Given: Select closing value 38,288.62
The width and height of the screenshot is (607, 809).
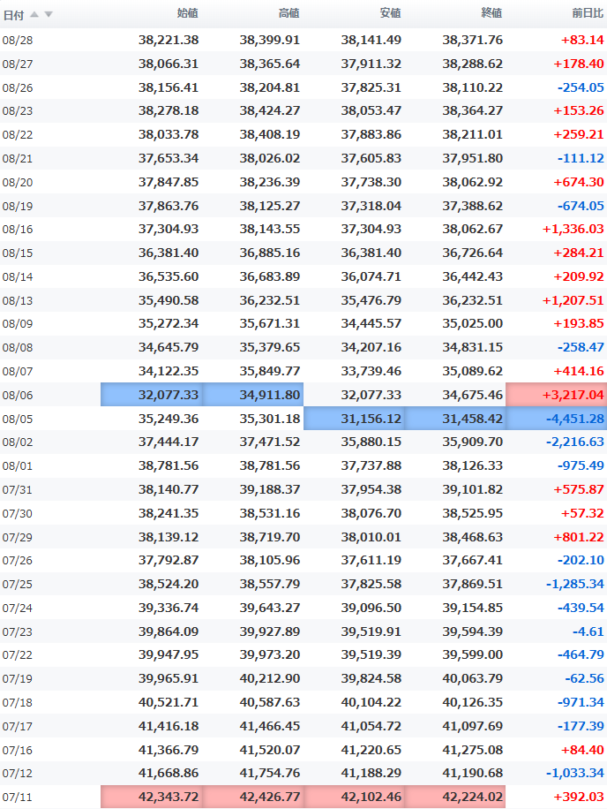Looking at the screenshot, I should click(x=473, y=64).
